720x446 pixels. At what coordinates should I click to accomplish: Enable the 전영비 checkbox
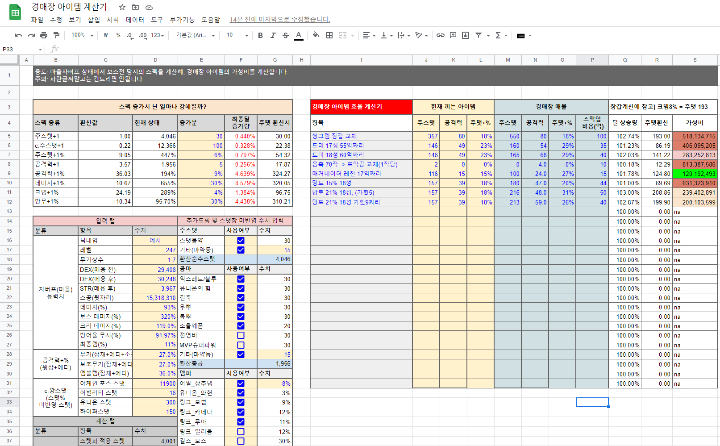coord(241,335)
